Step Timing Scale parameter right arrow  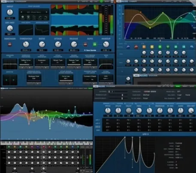coord(94,67)
